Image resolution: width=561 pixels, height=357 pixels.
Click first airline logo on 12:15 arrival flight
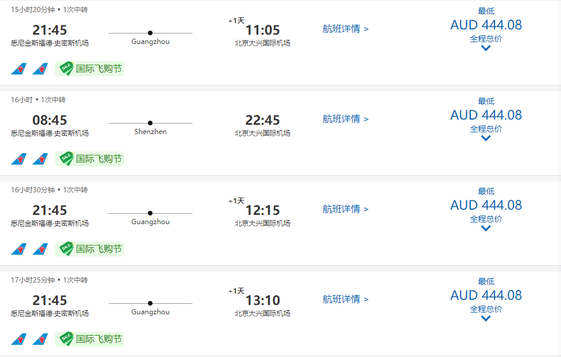pos(18,249)
